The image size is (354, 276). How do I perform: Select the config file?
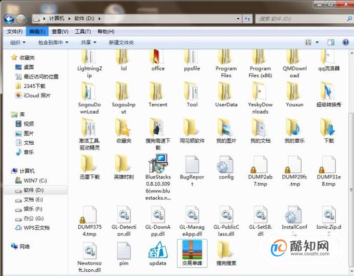226,168
